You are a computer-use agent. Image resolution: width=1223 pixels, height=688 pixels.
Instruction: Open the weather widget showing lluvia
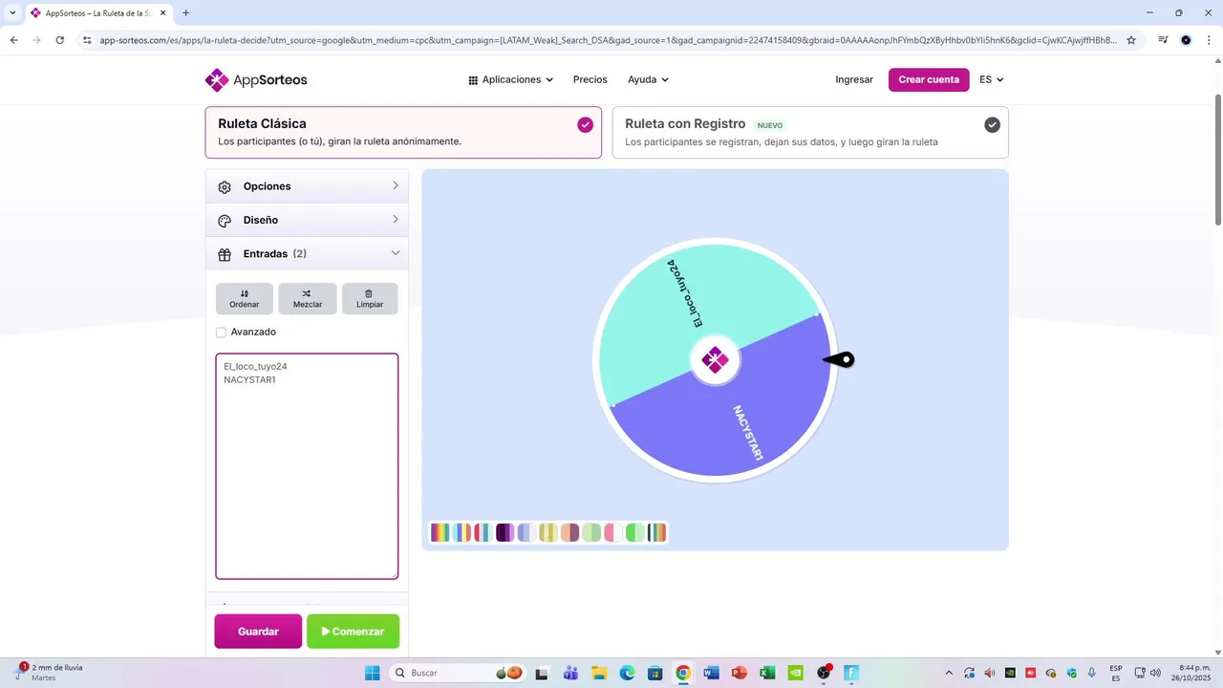[50, 673]
